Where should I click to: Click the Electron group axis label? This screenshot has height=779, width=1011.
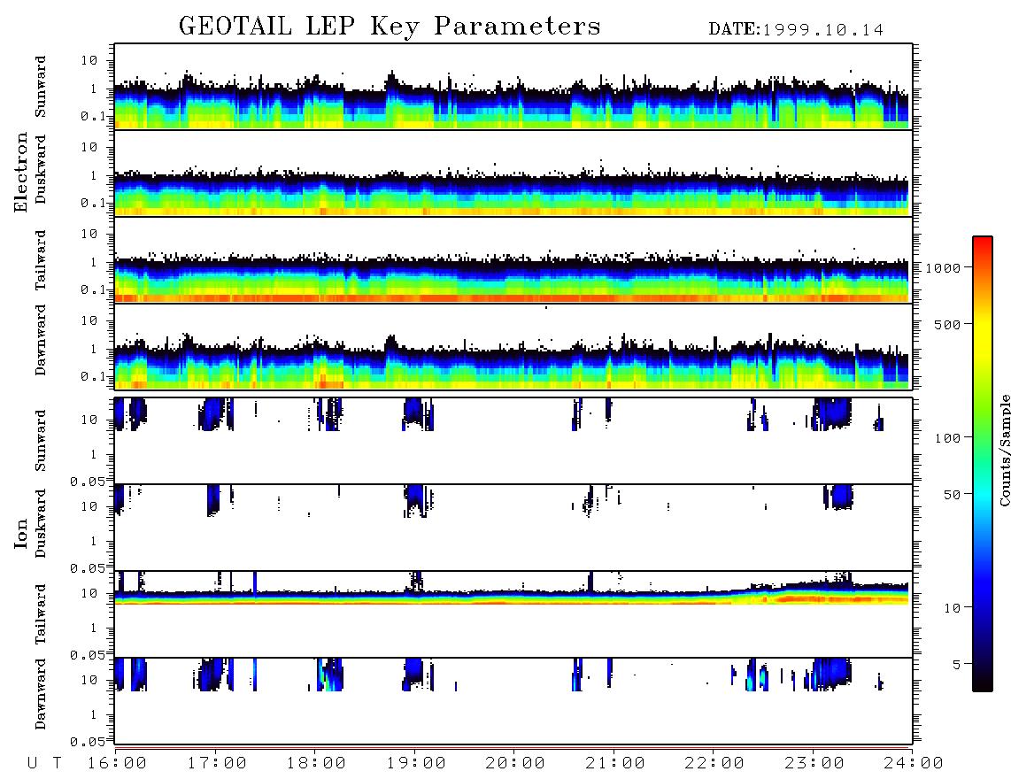point(21,172)
